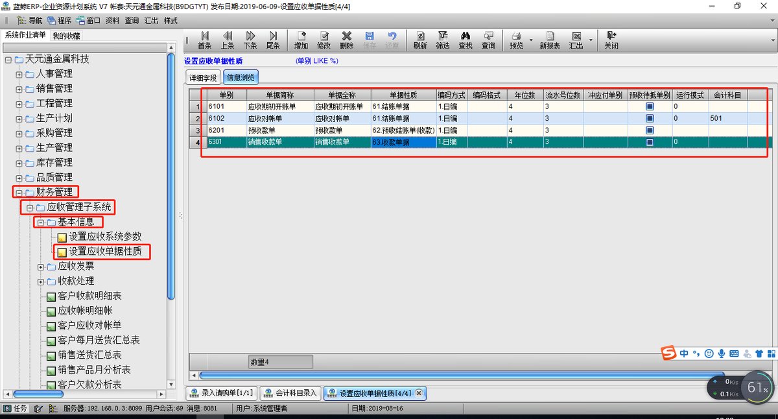778x419 pixels.
Task: Refresh the data list (刷新)
Action: click(419, 40)
